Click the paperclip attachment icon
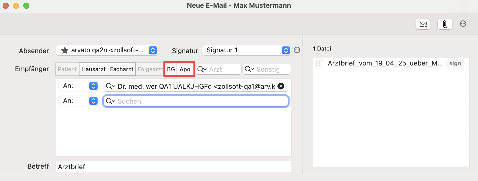The image size is (478, 181). tap(445, 24)
